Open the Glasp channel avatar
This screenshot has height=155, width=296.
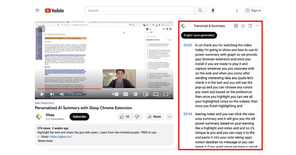pyautogui.click(x=39, y=117)
